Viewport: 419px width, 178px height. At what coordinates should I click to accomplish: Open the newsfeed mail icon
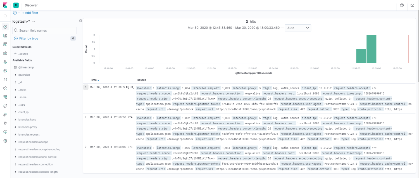tap(412, 5)
